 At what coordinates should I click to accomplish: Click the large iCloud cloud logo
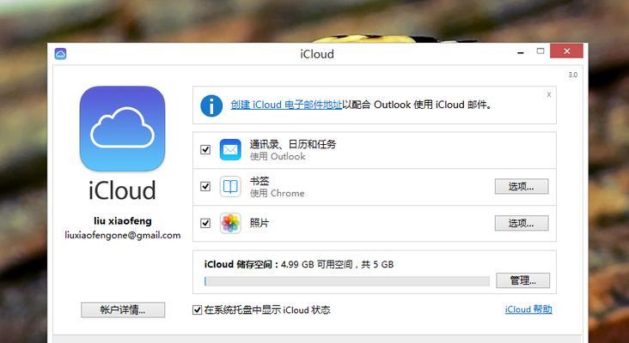click(122, 129)
